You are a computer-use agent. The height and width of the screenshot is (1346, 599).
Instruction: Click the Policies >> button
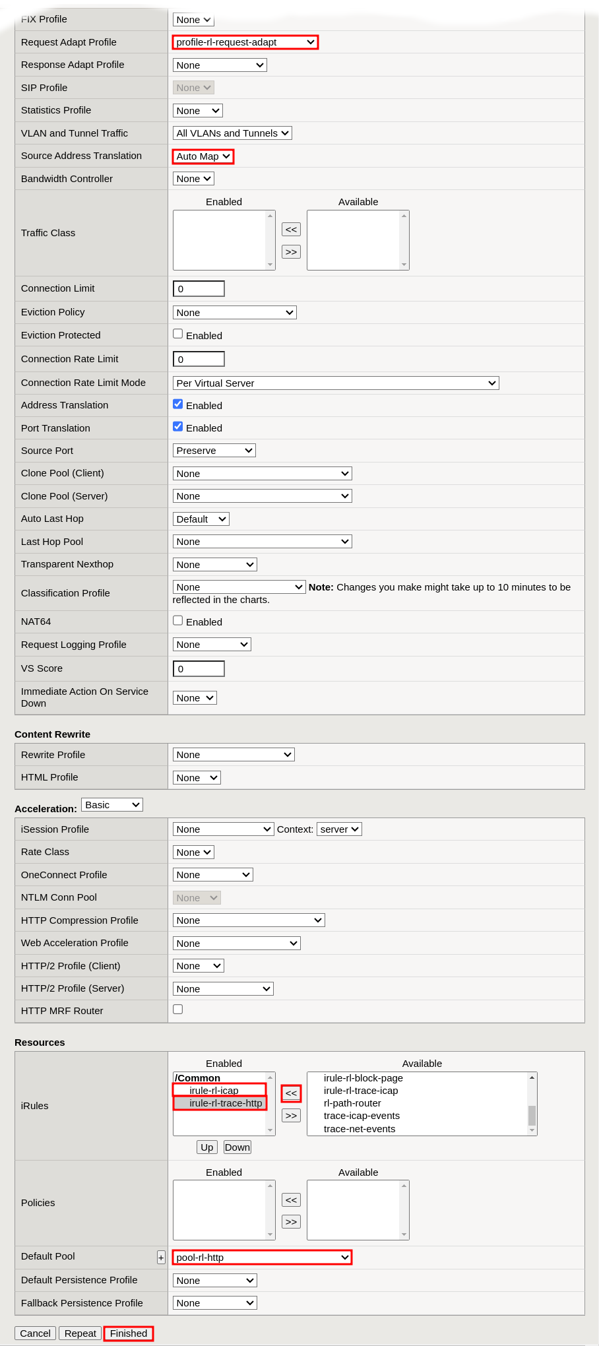click(x=291, y=1221)
